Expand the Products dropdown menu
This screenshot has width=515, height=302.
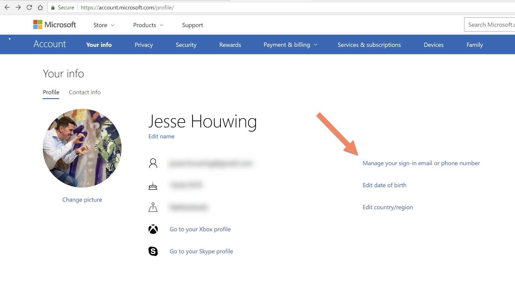point(148,25)
